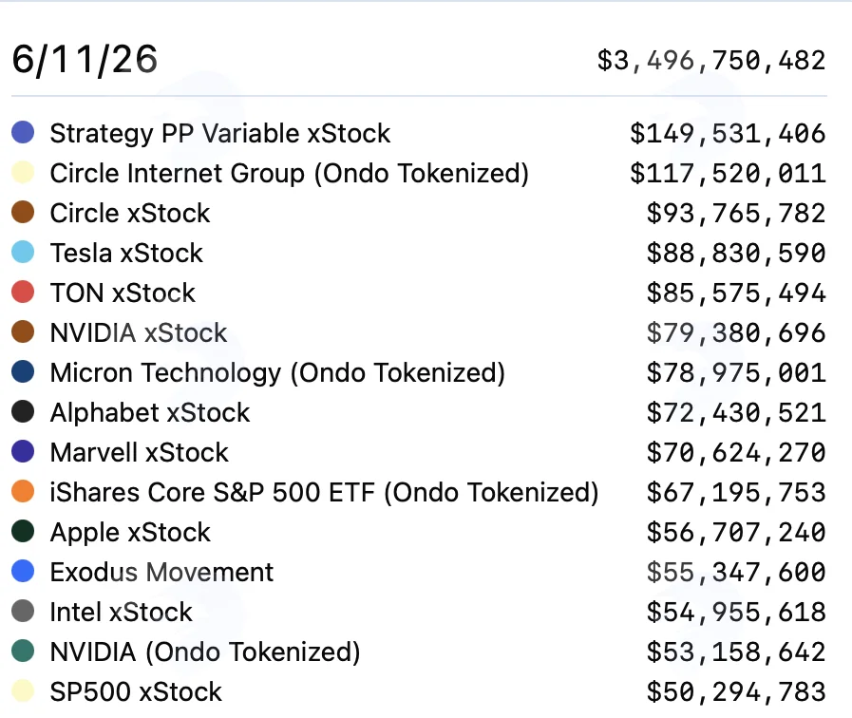This screenshot has width=852, height=718.
Task: Select the light blue Tesla xStock dot
Action: (x=23, y=252)
